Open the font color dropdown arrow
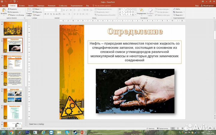The height and width of the screenshot is (135, 216). tap(71, 14)
